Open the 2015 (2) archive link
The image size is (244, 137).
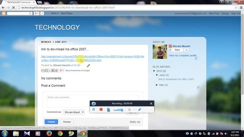(159, 71)
